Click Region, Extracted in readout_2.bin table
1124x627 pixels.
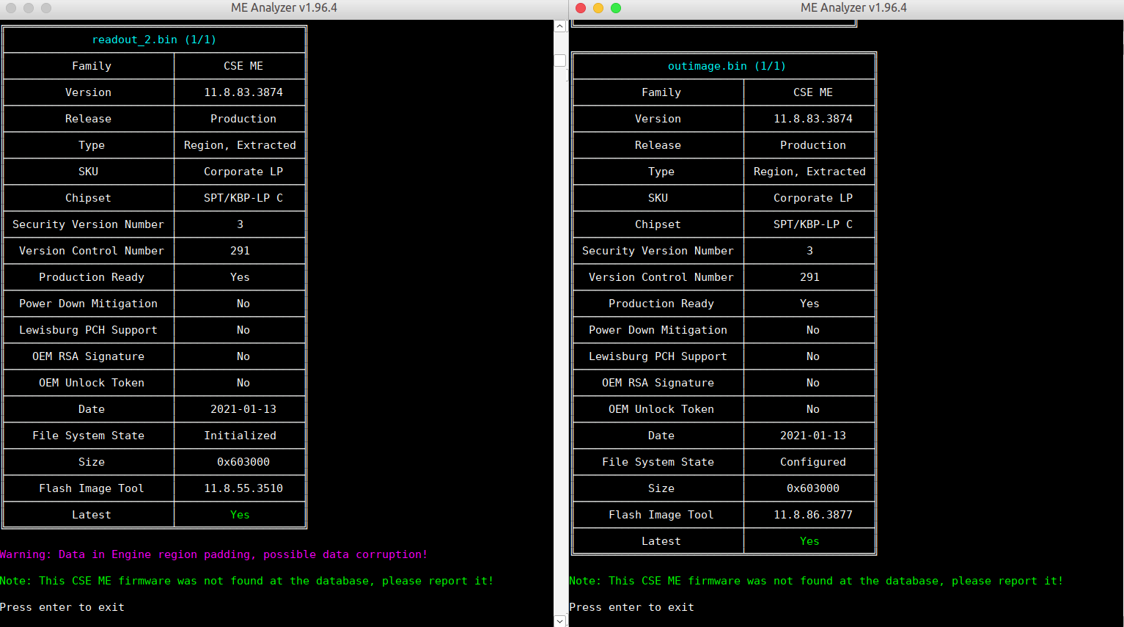pos(240,145)
